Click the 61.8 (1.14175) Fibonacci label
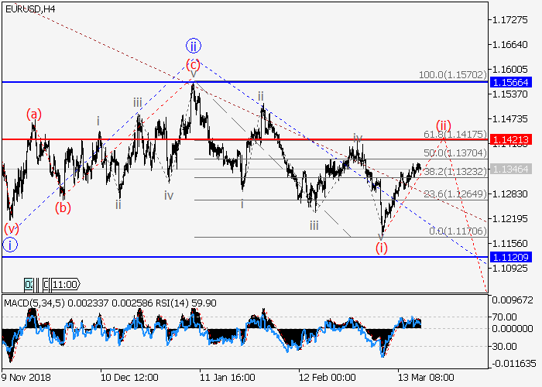The image size is (542, 387). click(x=453, y=133)
